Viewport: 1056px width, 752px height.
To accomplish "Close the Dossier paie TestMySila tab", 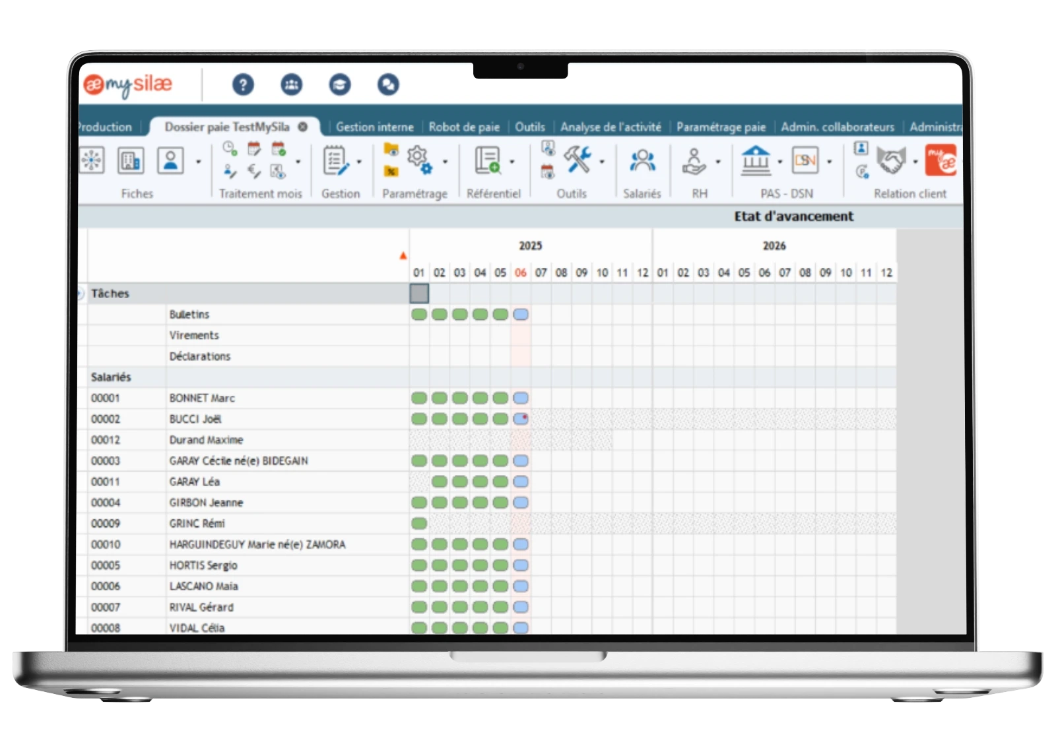I will [302, 127].
